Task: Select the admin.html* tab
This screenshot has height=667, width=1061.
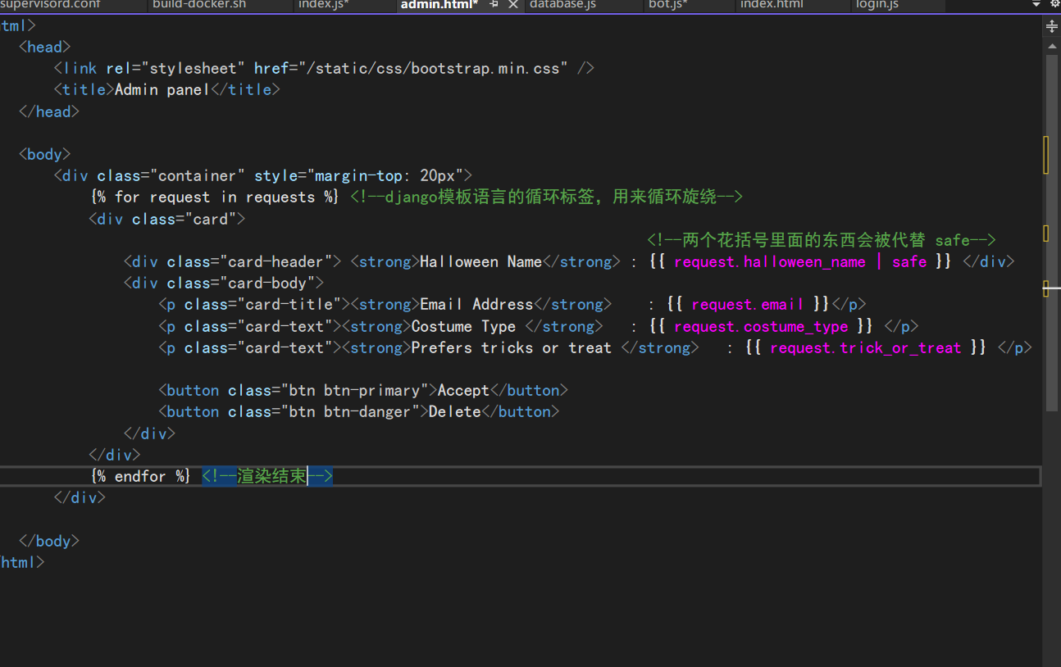Action: [439, 5]
